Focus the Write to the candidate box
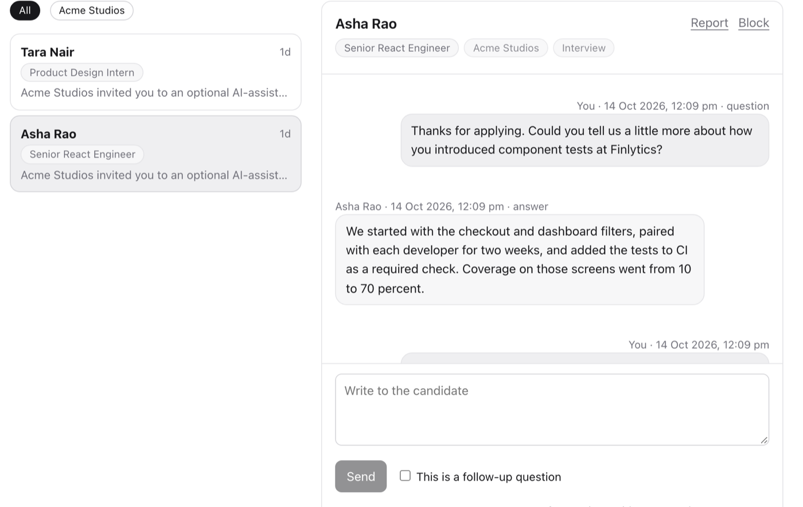This screenshot has width=803, height=507. (x=552, y=410)
